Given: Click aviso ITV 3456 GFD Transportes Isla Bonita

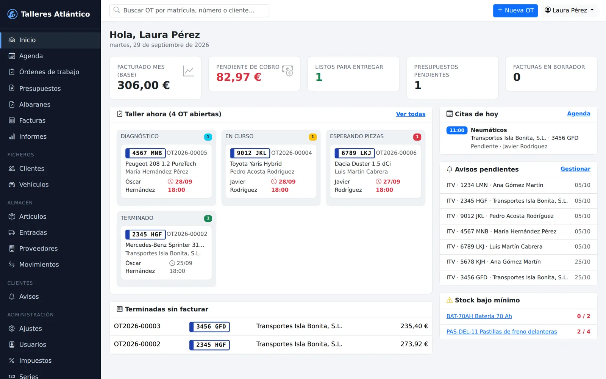Looking at the screenshot, I should coord(518,277).
